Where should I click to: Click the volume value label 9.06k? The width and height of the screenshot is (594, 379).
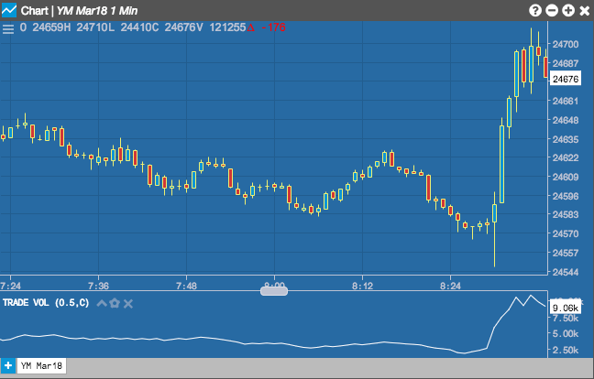(566, 308)
